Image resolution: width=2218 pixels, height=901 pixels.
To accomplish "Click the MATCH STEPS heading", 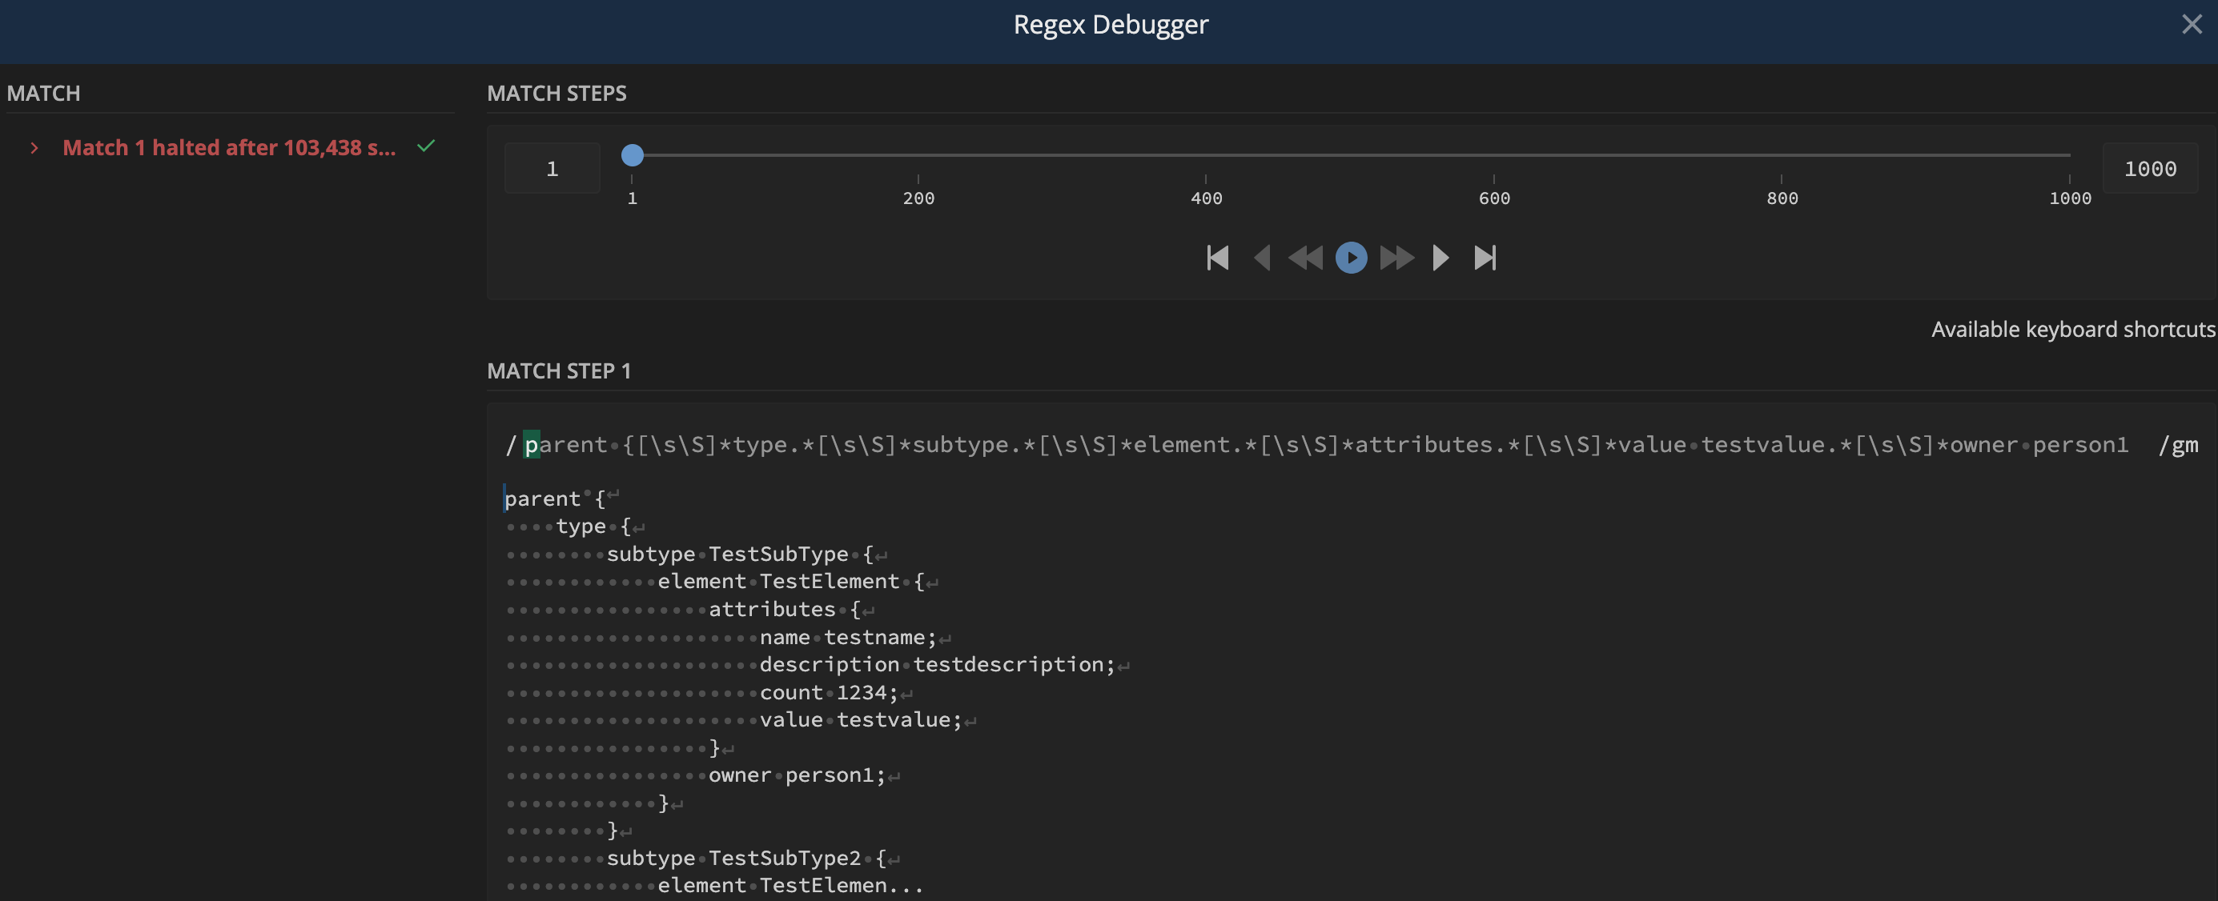I will 557,93.
